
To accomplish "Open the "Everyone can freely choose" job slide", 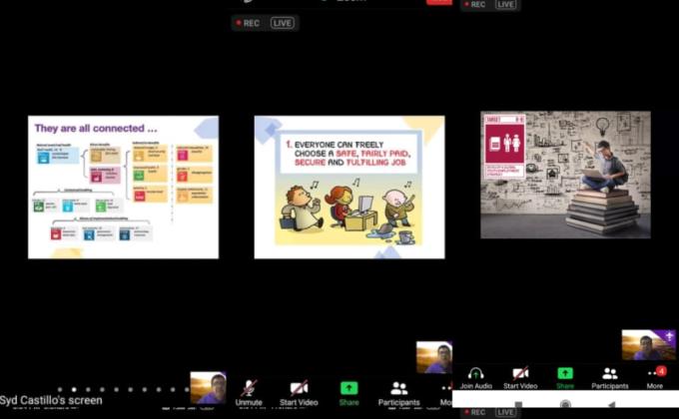I will [x=348, y=187].
